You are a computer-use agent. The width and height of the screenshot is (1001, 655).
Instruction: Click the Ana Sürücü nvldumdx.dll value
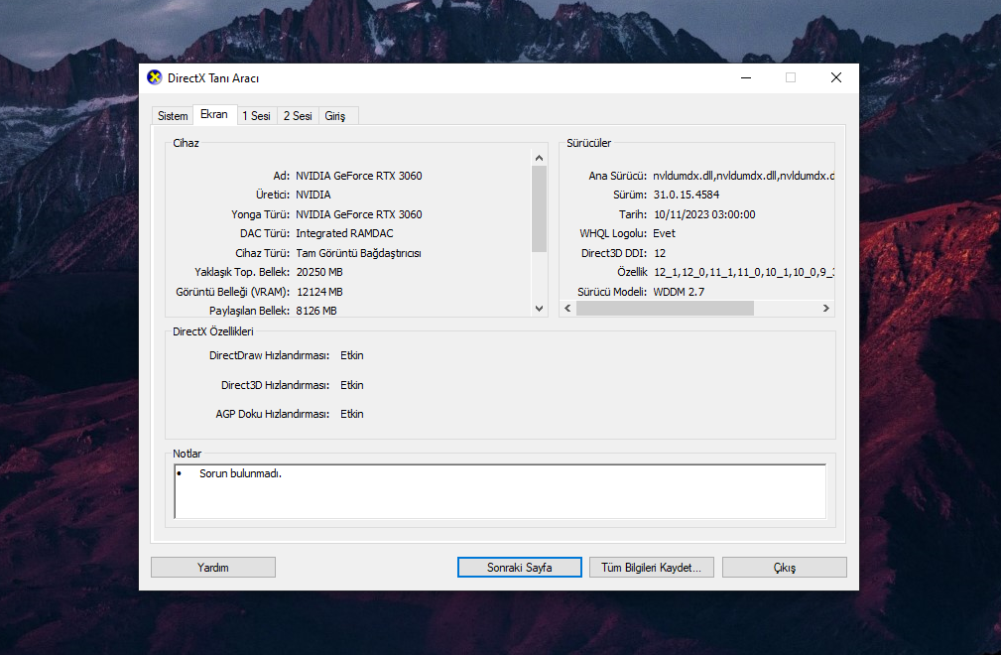(744, 176)
